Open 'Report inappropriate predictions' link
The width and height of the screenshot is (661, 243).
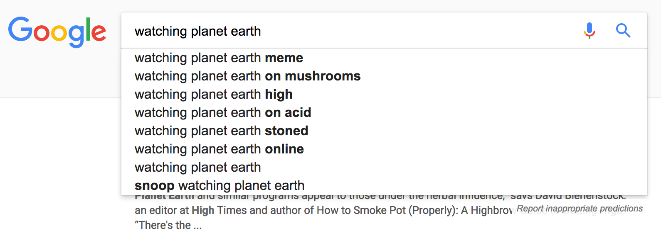580,209
